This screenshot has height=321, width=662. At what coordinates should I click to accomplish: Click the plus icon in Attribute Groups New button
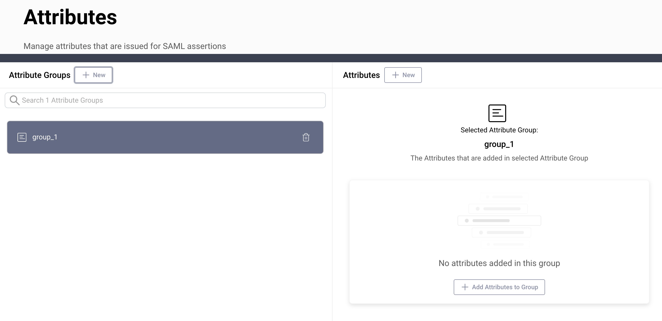tap(86, 75)
